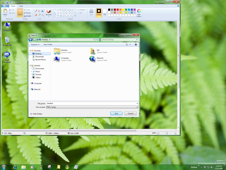Toggle the Stroke color selector
The width and height of the screenshot is (226, 170).
click(99, 13)
